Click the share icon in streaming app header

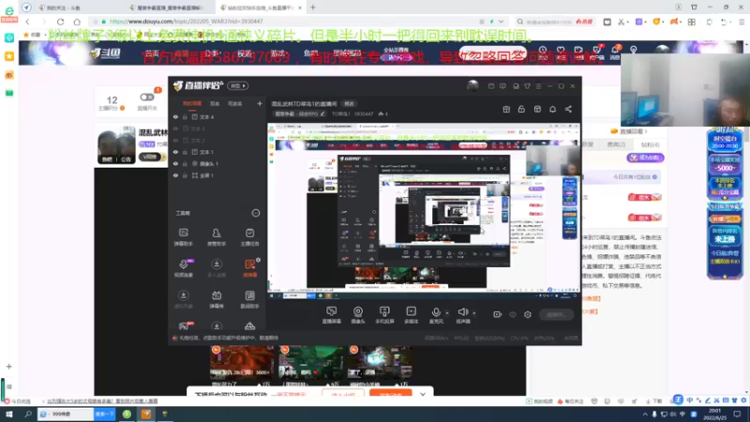click(568, 109)
